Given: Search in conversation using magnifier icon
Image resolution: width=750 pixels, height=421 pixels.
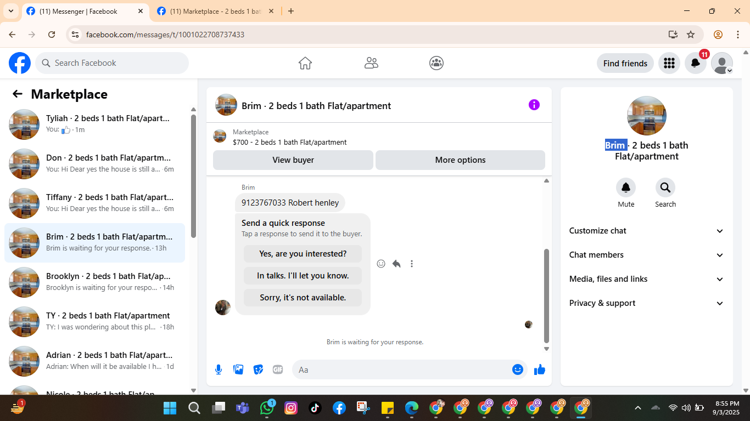Looking at the screenshot, I should tap(665, 188).
